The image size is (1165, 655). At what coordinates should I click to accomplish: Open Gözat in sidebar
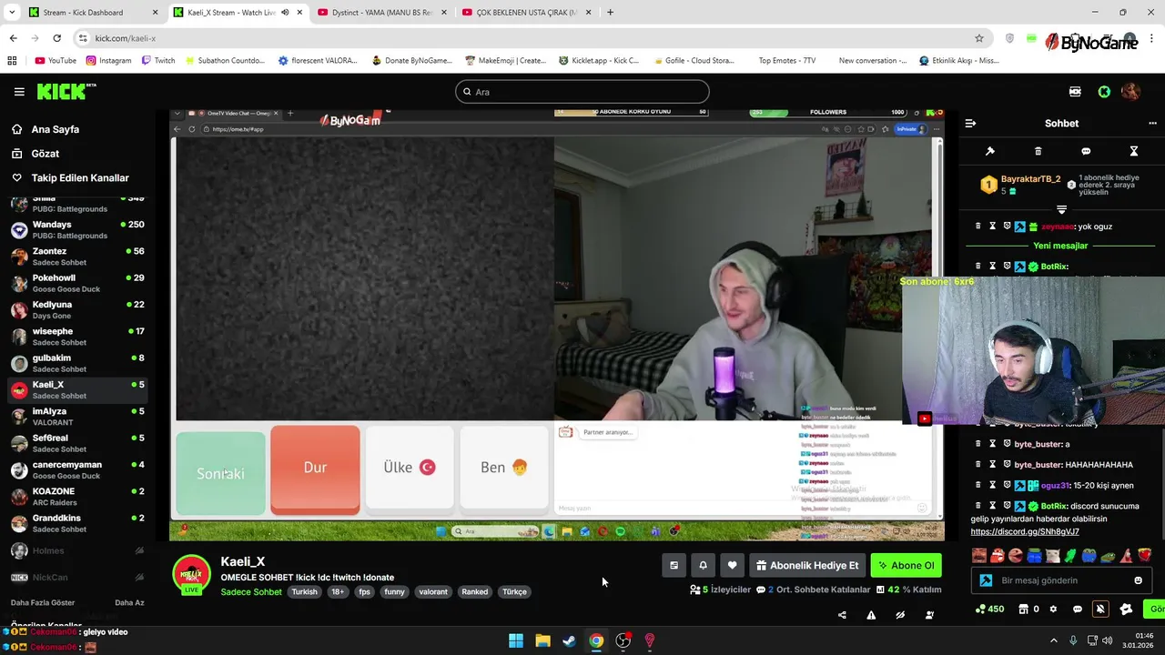click(45, 154)
